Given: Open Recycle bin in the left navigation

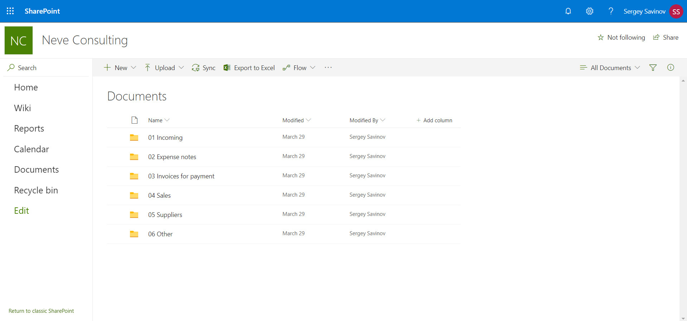Looking at the screenshot, I should [x=36, y=190].
